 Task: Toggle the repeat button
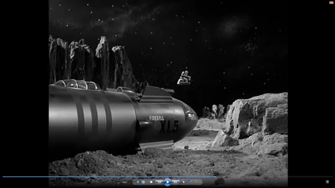(x=143, y=182)
